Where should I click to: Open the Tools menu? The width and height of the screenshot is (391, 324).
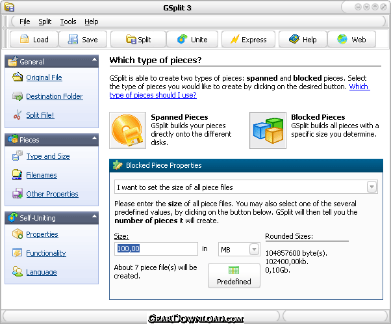pos(68,21)
